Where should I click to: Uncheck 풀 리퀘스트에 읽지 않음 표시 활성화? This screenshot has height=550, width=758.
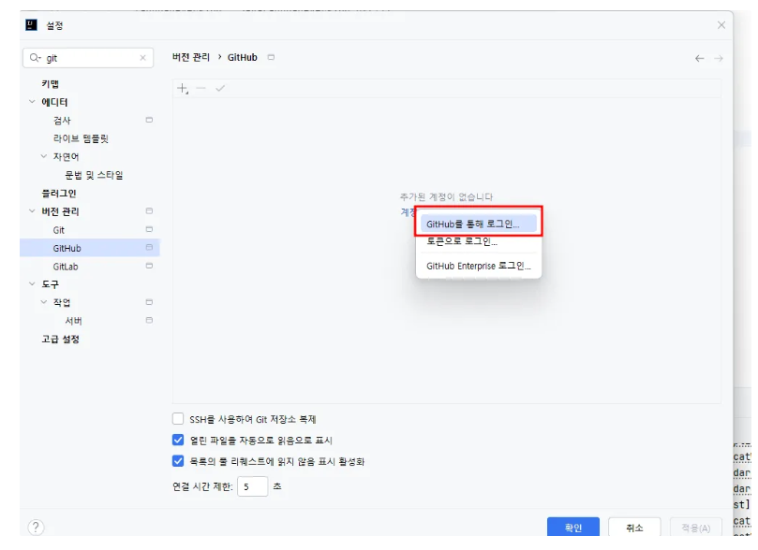click(x=178, y=461)
